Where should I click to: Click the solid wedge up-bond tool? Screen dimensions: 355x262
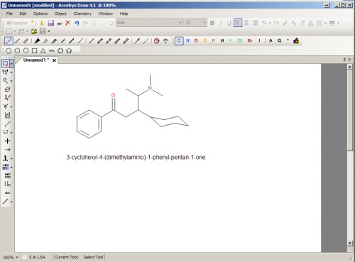[37, 41]
